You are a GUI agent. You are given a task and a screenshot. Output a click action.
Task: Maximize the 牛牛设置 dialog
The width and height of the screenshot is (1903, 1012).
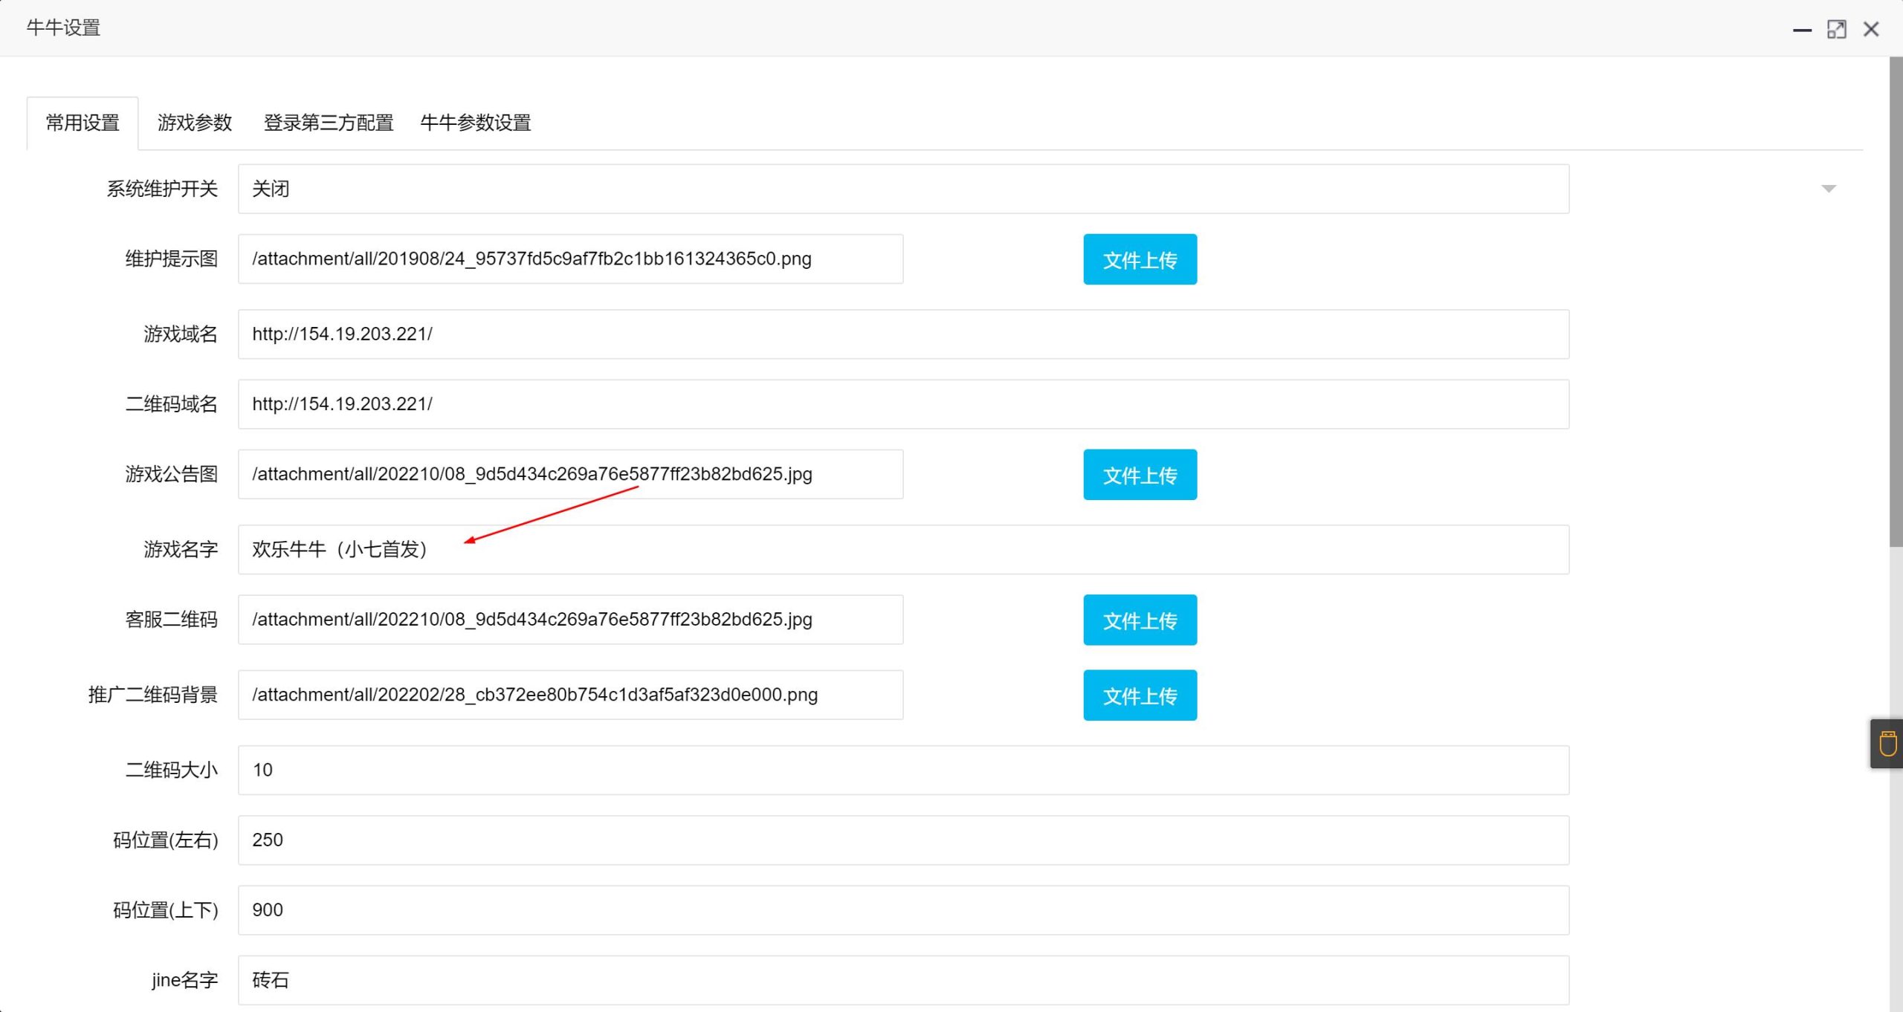(x=1836, y=30)
